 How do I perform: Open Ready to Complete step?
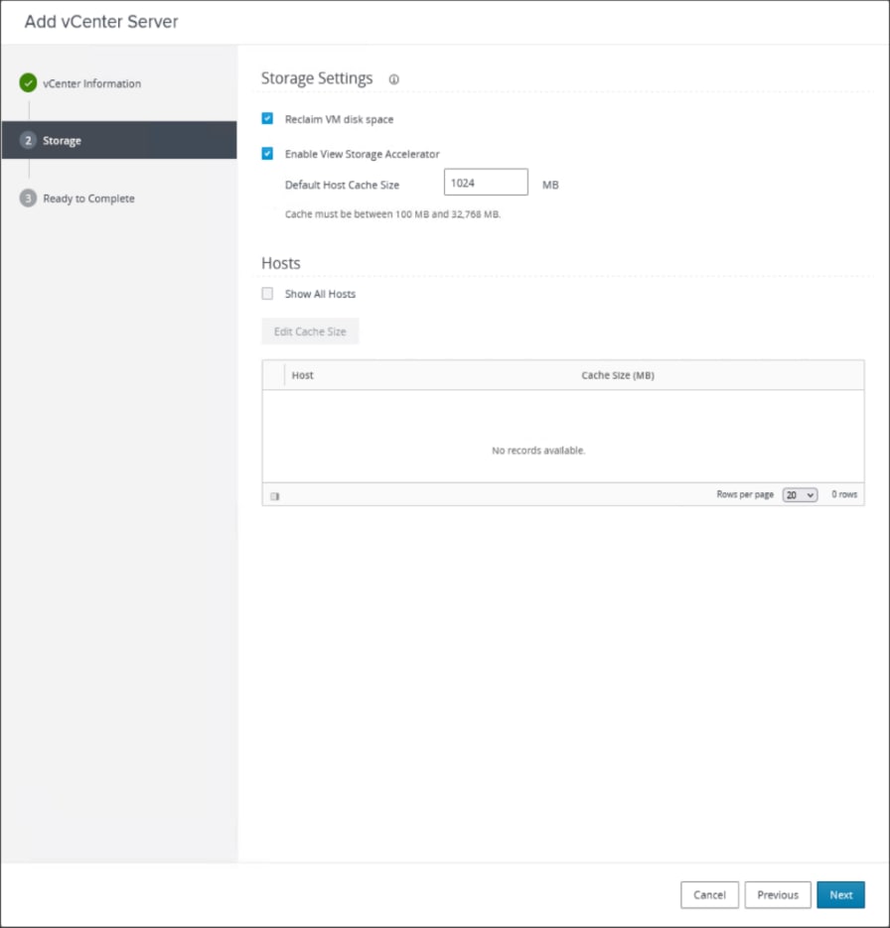tap(88, 199)
